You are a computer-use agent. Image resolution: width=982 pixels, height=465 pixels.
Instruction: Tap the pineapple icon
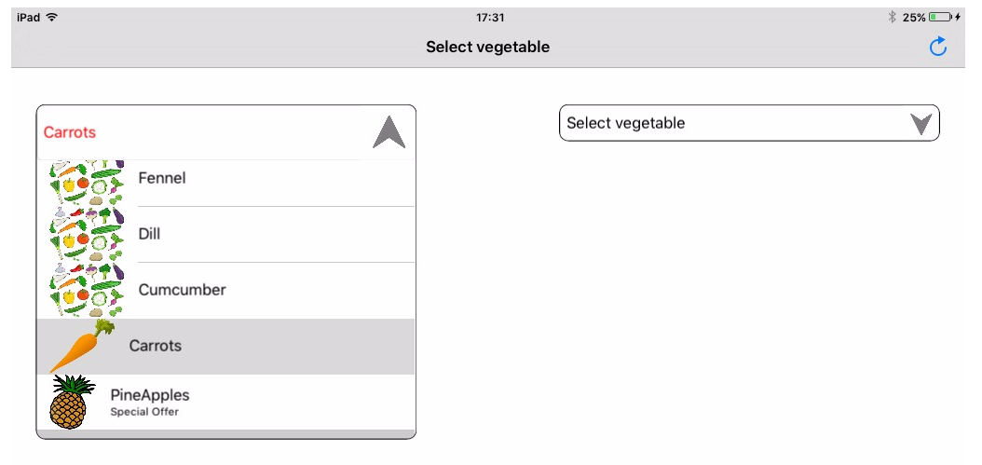[x=72, y=403]
